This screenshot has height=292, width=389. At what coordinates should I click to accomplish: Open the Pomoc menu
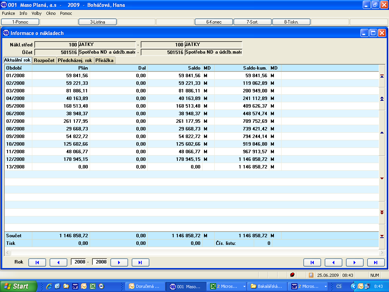[x=66, y=13]
